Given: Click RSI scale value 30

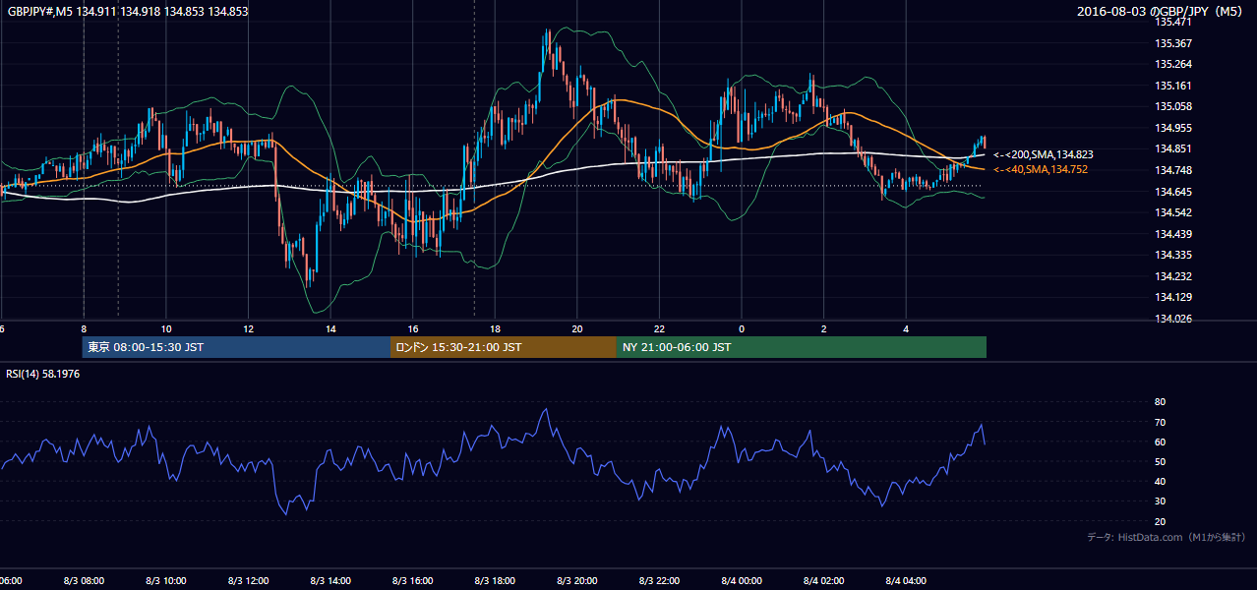Looking at the screenshot, I should click(x=1160, y=501).
